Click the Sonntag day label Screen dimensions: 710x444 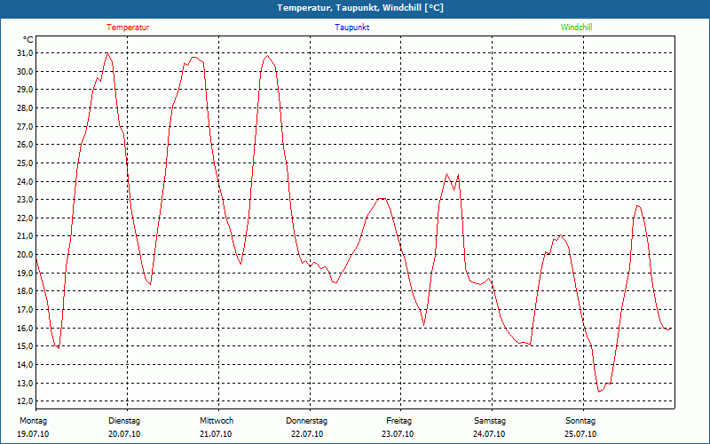pyautogui.click(x=580, y=421)
